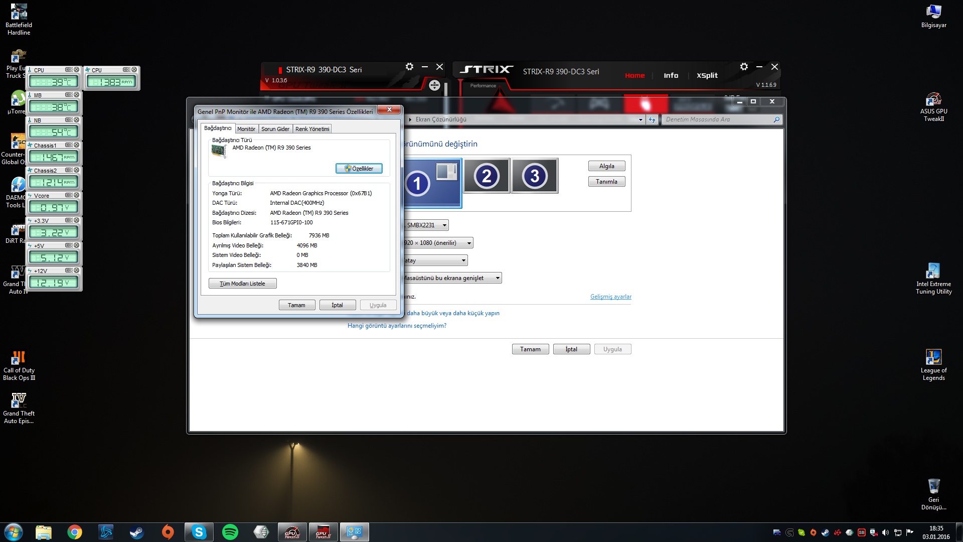
Task: Click Tüm Modları Listele button
Action: (243, 284)
